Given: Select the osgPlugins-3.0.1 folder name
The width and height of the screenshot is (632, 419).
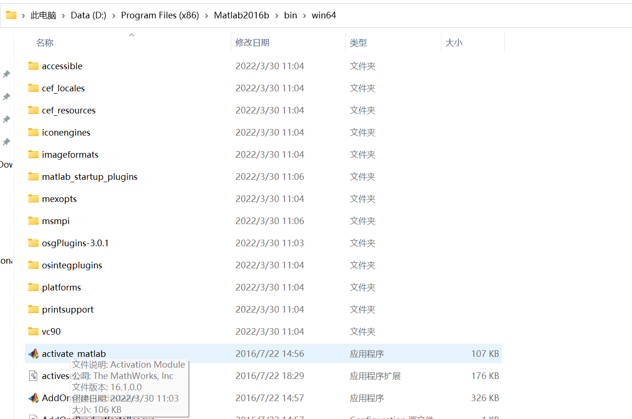Looking at the screenshot, I should tap(75, 243).
